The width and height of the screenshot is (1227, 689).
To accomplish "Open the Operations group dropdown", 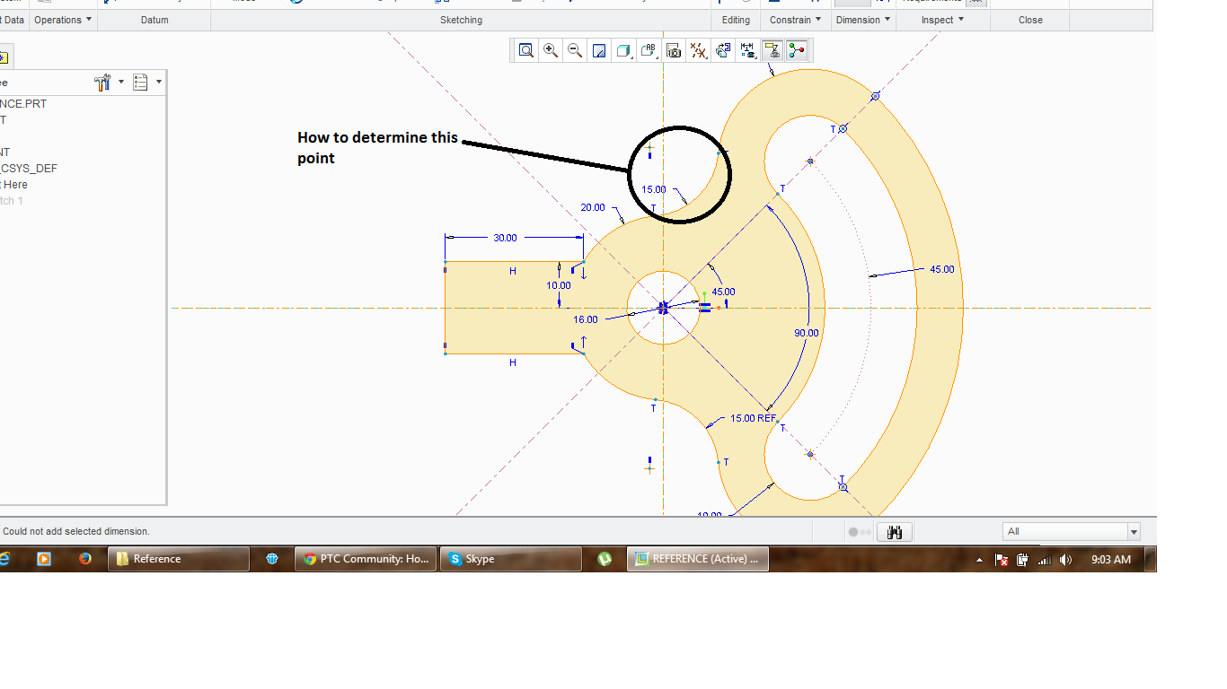I will click(x=63, y=20).
